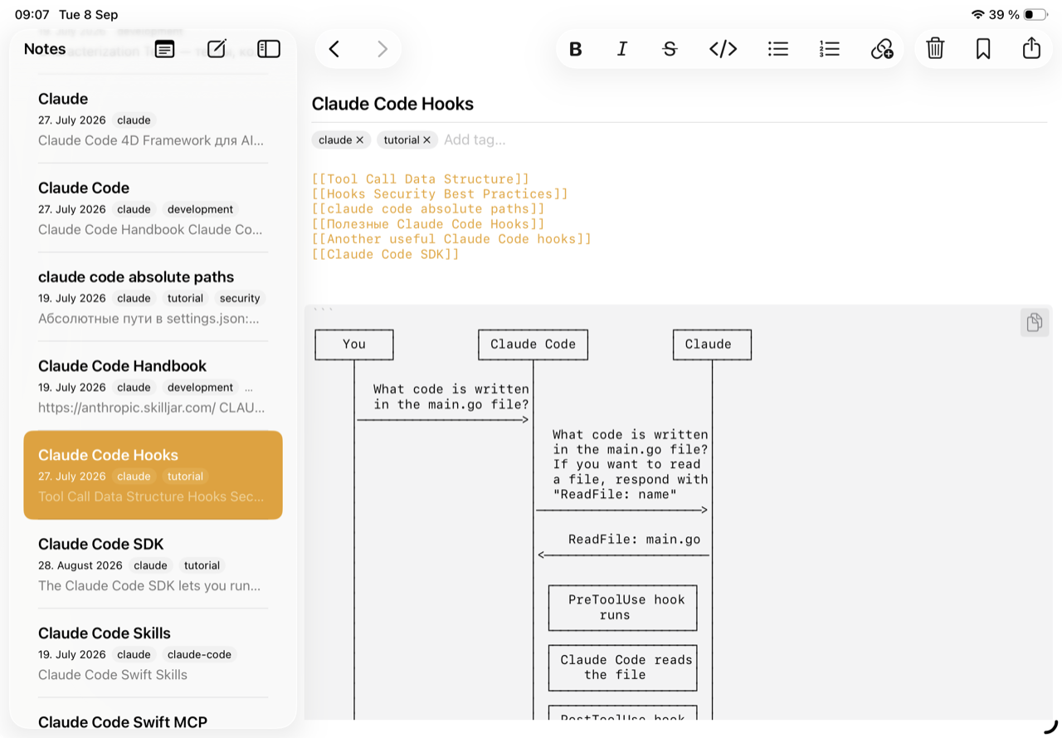Click the note title Claude Code Hooks

pyautogui.click(x=392, y=104)
